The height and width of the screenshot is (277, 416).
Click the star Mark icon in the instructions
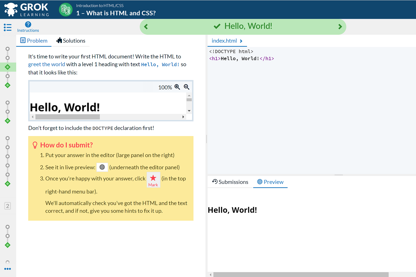(x=153, y=180)
